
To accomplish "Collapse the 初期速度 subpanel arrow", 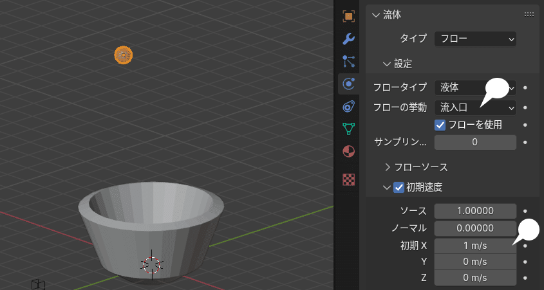I will point(386,188).
